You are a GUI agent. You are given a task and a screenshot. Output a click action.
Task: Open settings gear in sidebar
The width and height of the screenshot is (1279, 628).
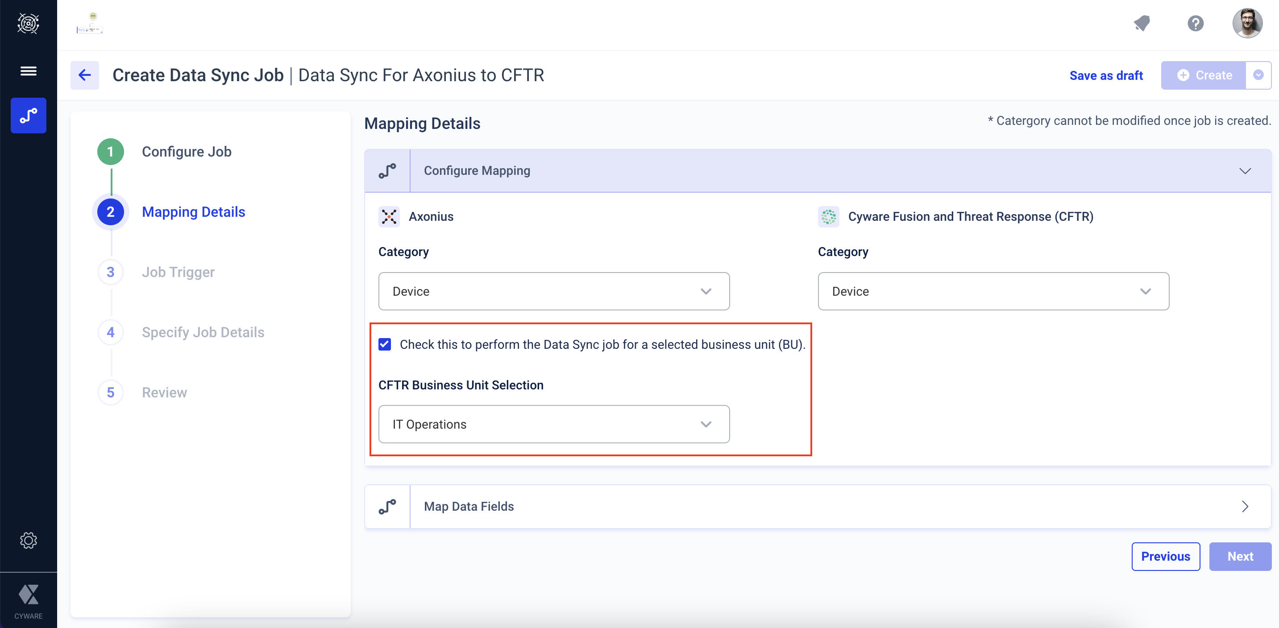[28, 540]
